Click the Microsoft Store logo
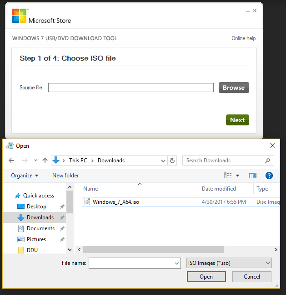This screenshot has height=295, width=286. point(19,16)
